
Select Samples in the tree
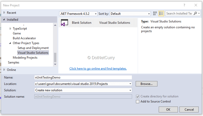coord(14,62)
